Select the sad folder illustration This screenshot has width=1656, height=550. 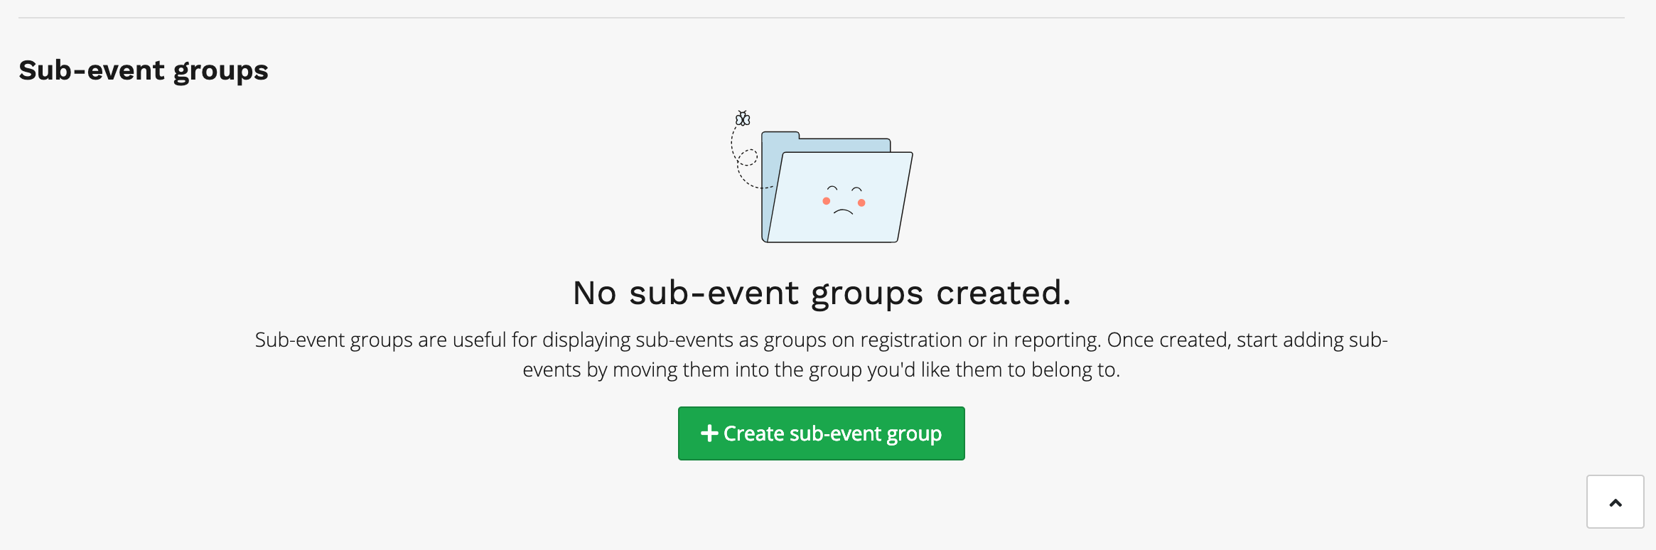[x=822, y=177]
